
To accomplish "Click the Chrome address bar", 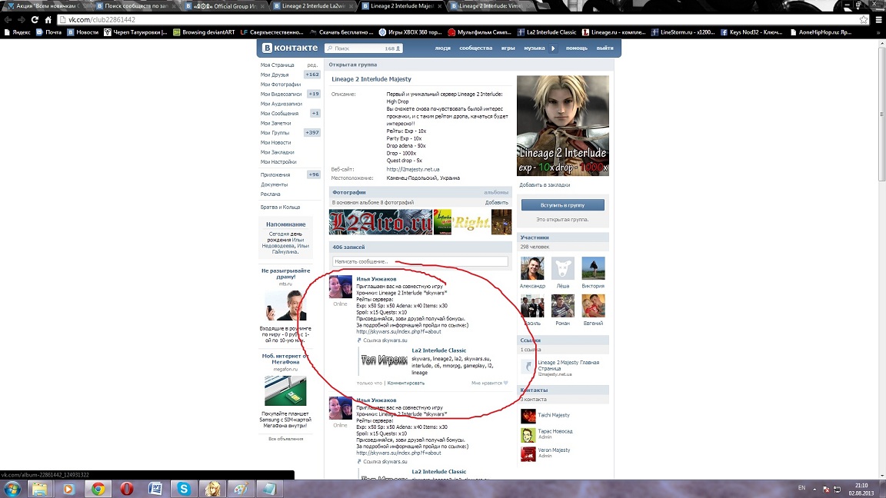I will tap(462, 20).
